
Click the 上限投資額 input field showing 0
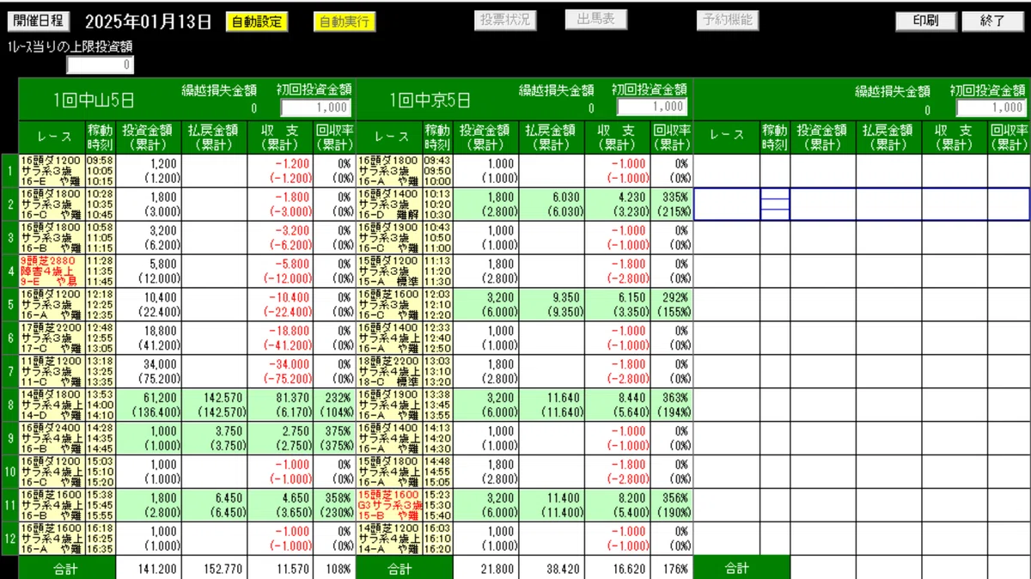[x=101, y=64]
